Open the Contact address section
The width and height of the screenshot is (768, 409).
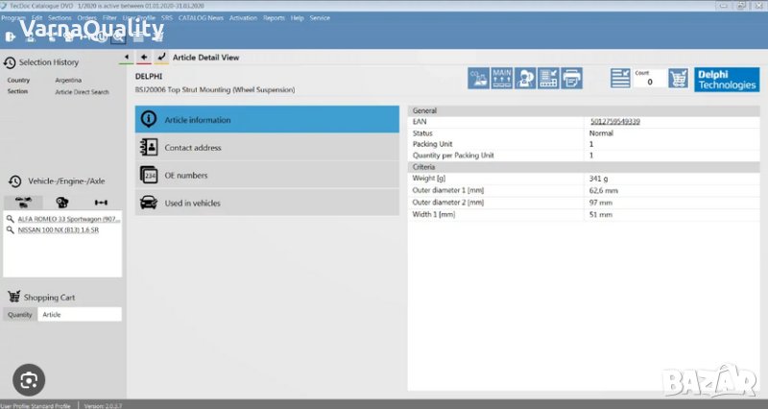tap(267, 148)
